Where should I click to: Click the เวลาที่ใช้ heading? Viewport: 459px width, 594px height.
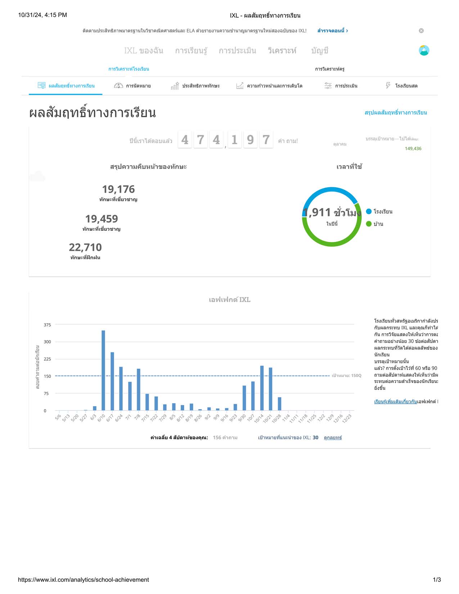point(349,167)
